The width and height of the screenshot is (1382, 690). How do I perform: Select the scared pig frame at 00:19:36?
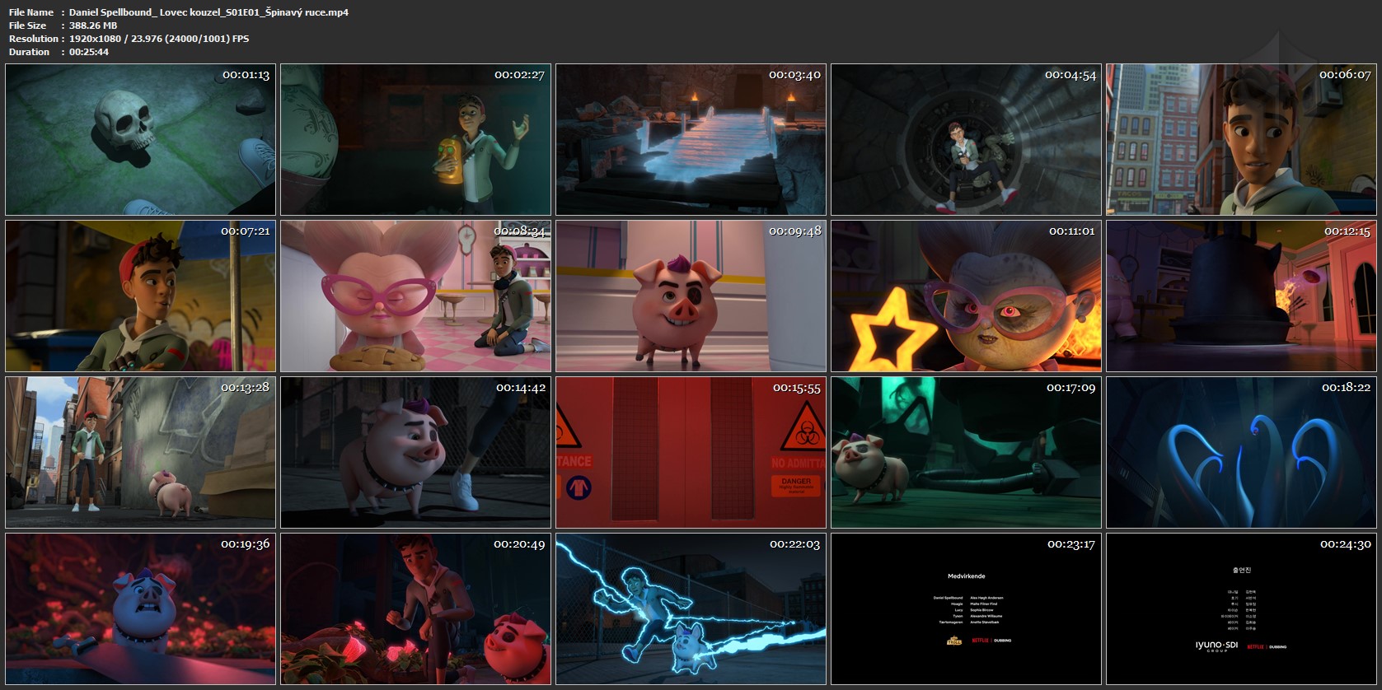(140, 609)
